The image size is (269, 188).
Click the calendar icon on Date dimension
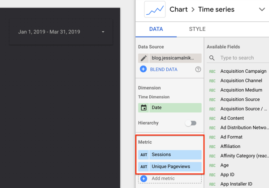[143, 108]
